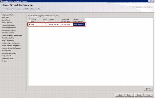Toggle the header select-all checkbox in IP Type column
Viewport: 155px width, 99px height.
[x=29, y=19]
